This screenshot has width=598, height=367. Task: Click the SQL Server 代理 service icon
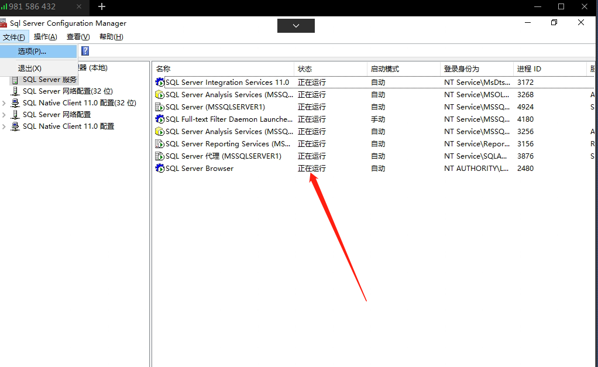[160, 156]
